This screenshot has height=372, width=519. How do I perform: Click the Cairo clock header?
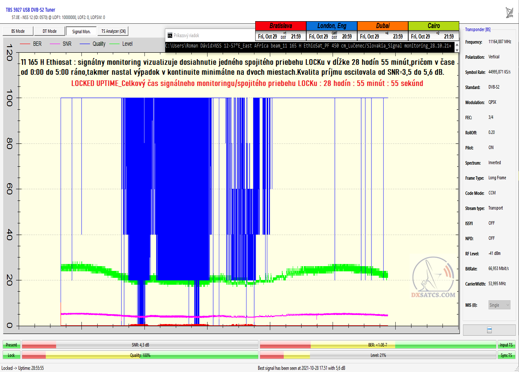pyautogui.click(x=433, y=26)
